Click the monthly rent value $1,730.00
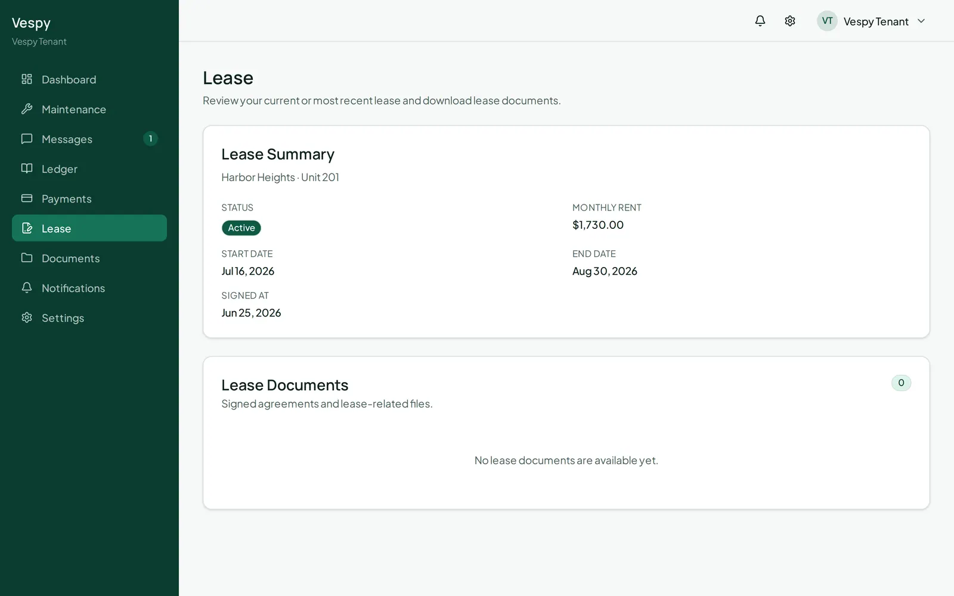The image size is (954, 596). pos(598,225)
